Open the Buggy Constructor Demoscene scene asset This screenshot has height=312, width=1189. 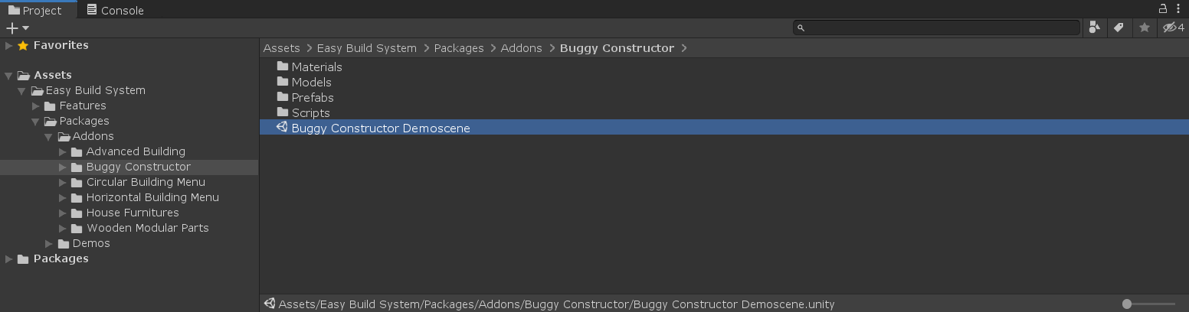click(380, 128)
